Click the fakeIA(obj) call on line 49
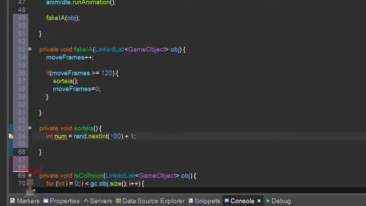Image resolution: width=366 pixels, height=206 pixels. pos(63,18)
